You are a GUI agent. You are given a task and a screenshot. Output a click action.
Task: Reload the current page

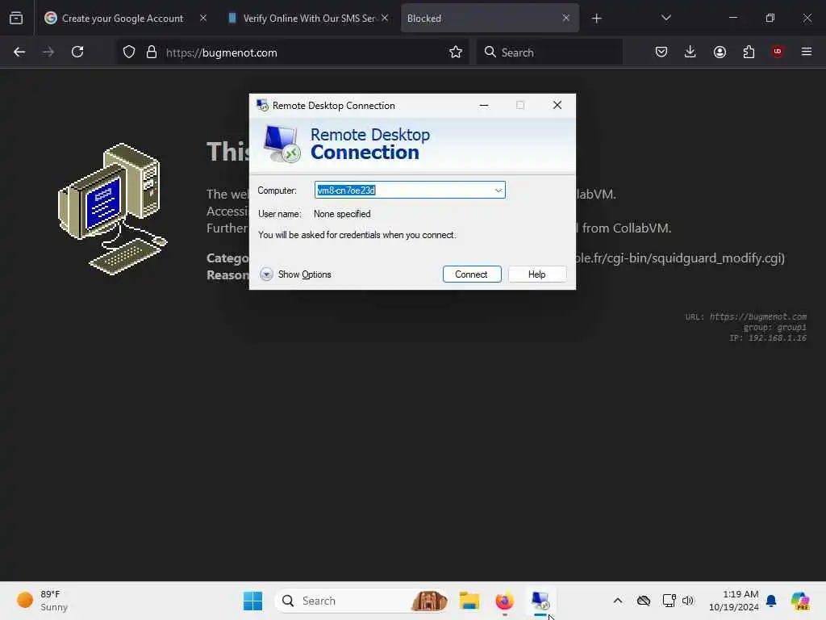point(77,52)
